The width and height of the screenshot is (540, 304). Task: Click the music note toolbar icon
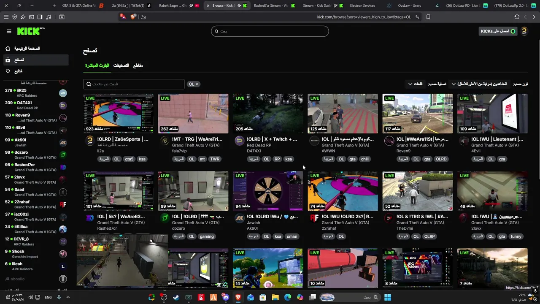click(x=48, y=17)
